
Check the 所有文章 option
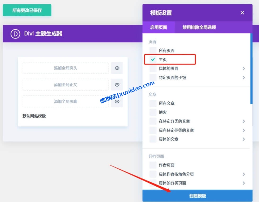pyautogui.click(x=152, y=103)
